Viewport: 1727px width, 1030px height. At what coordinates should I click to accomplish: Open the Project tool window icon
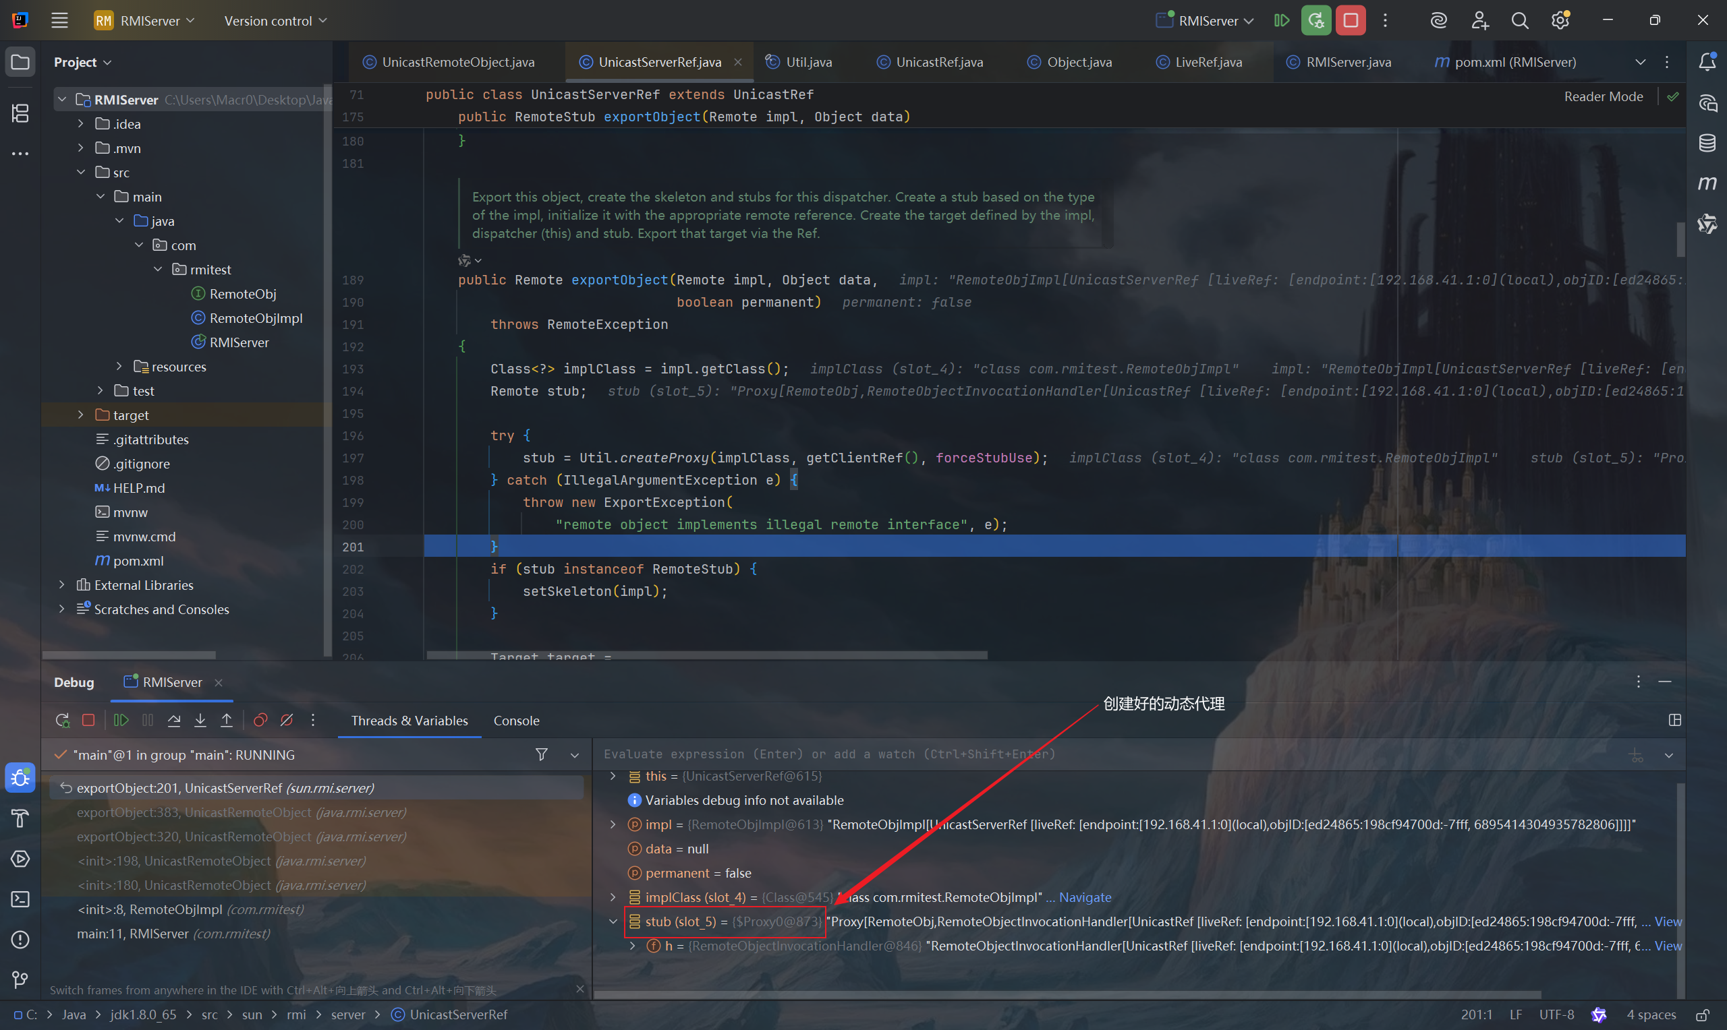click(x=20, y=63)
